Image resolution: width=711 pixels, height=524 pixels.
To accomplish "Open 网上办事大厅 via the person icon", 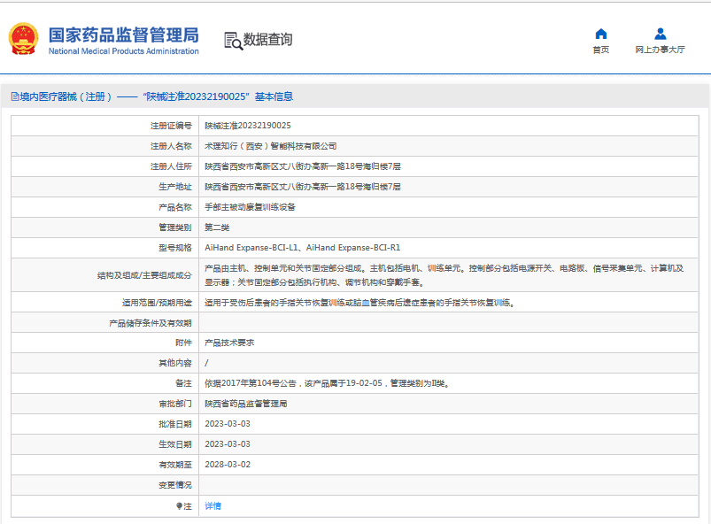I will point(661,34).
